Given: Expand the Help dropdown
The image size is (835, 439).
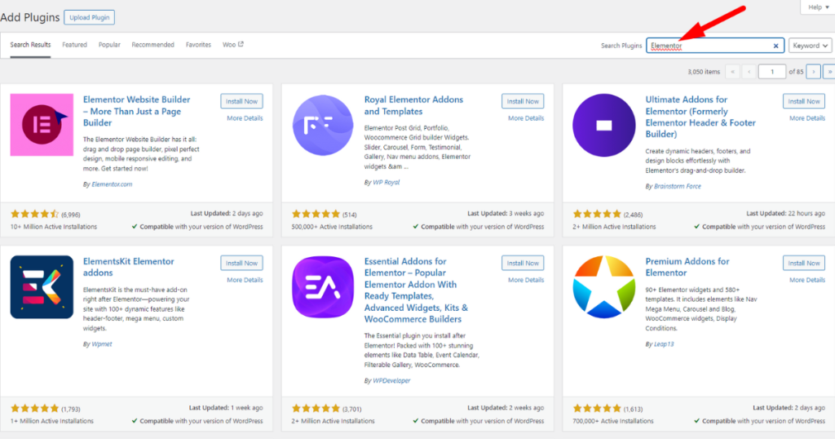Looking at the screenshot, I should coord(818,7).
